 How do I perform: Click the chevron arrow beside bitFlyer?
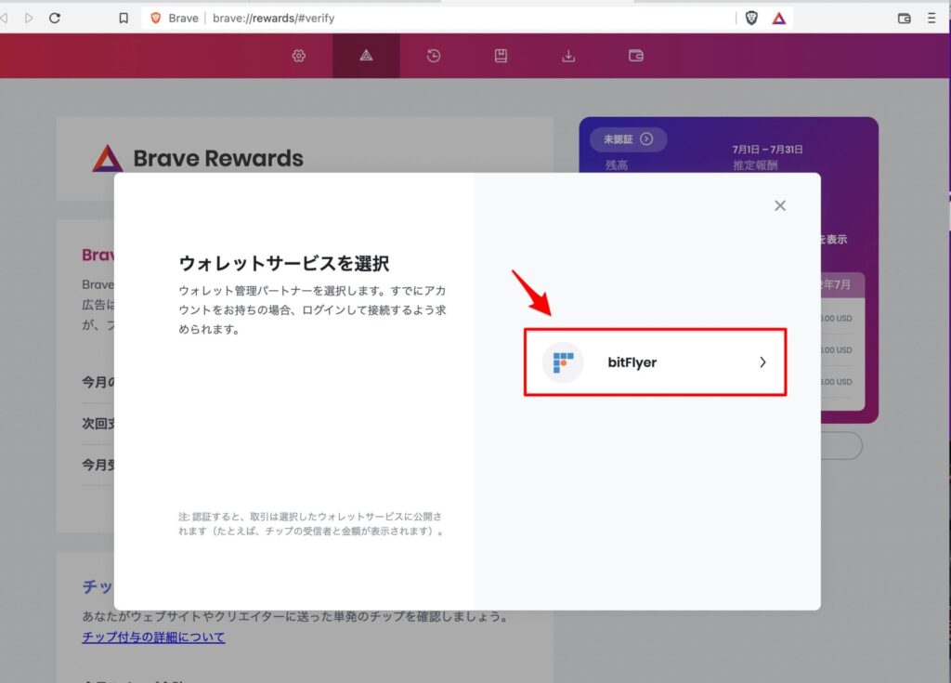click(x=762, y=362)
